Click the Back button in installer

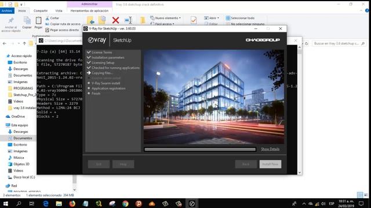tap(246, 164)
